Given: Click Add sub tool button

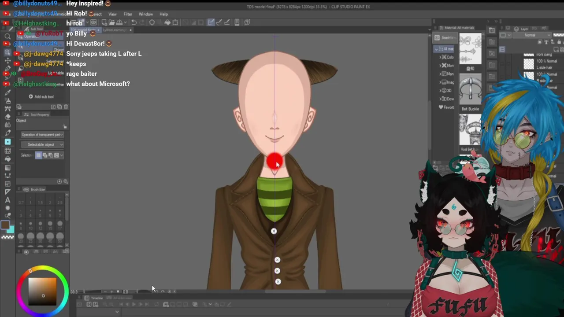Looking at the screenshot, I should [x=41, y=96].
